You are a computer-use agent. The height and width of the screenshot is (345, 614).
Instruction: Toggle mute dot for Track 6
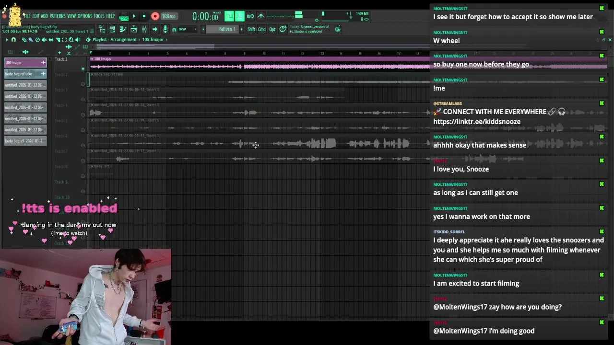(83, 145)
